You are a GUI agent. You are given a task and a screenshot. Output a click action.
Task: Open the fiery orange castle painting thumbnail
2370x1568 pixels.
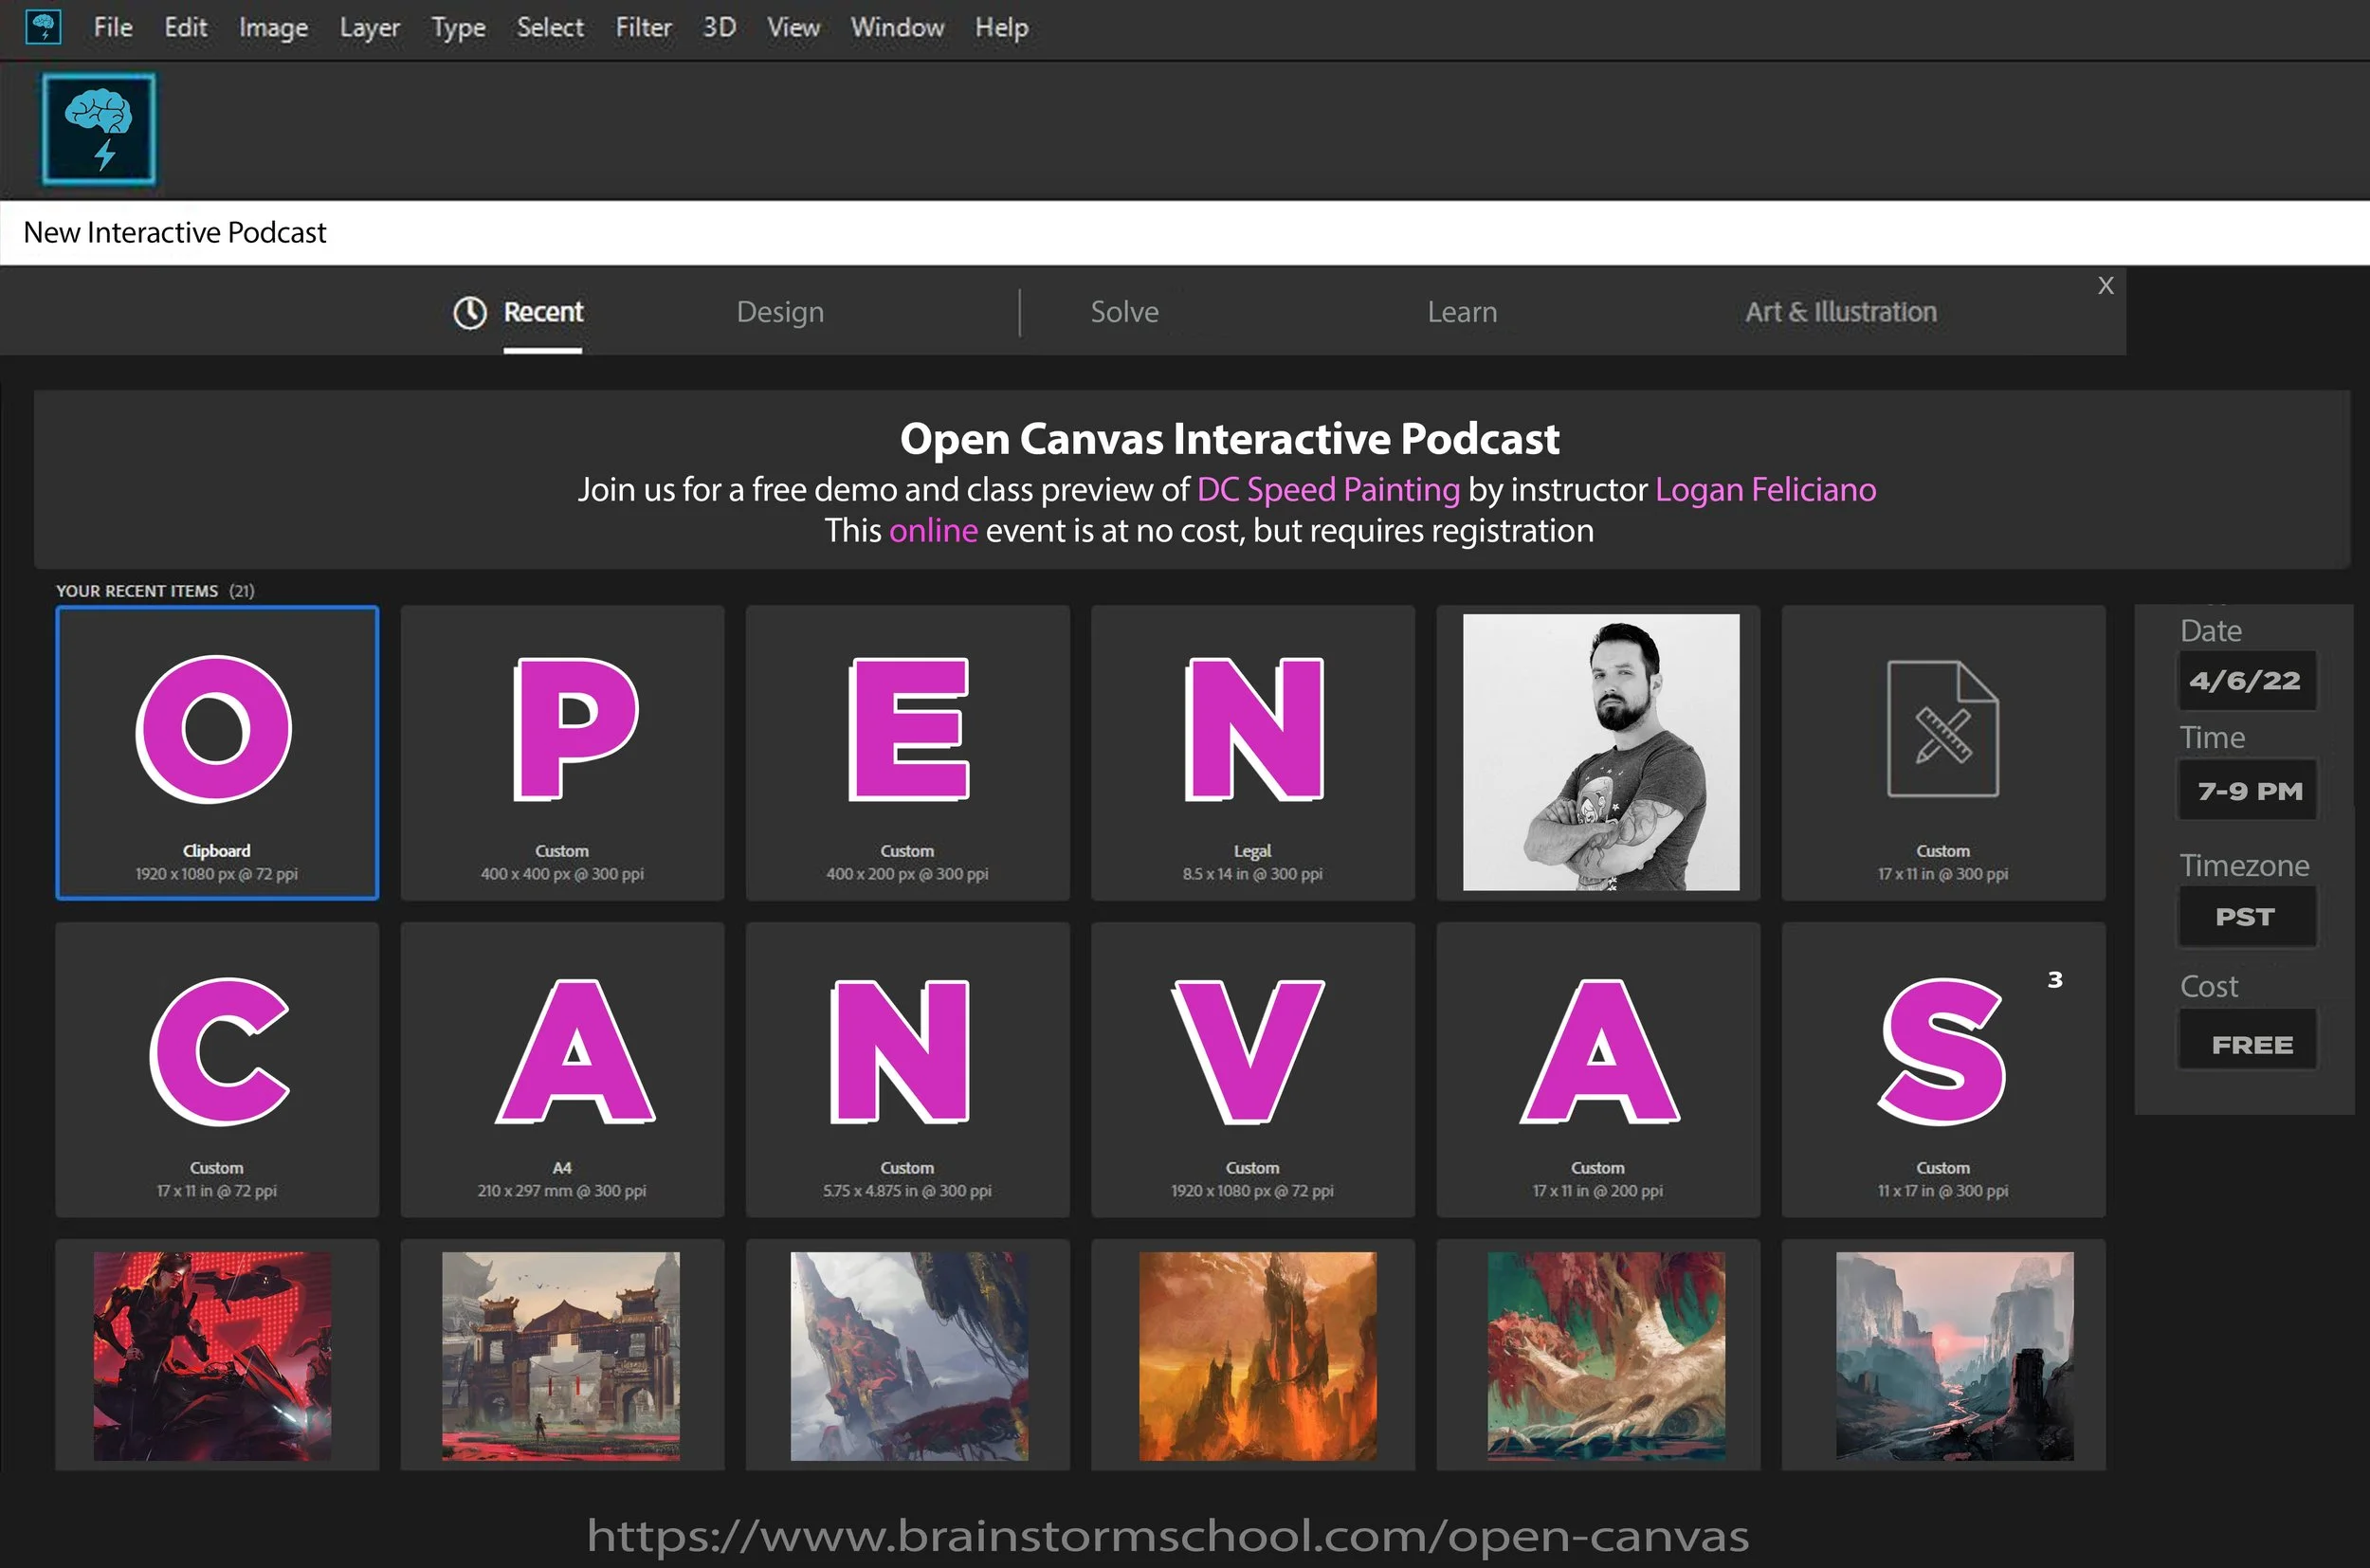(x=1257, y=1355)
